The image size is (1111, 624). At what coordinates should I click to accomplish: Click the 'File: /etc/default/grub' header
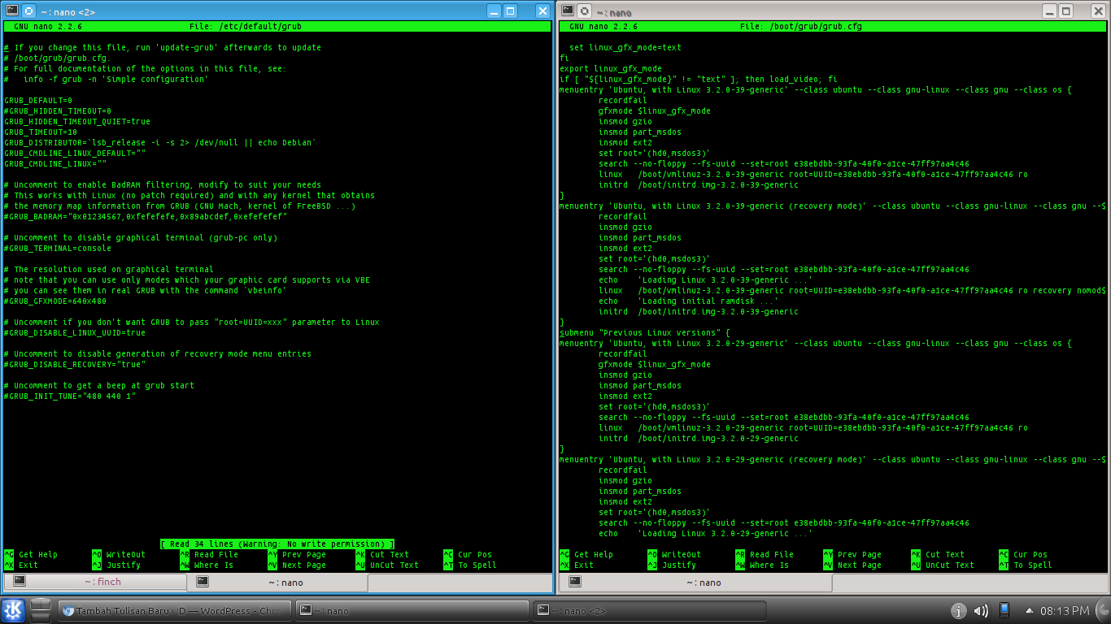coord(246,26)
